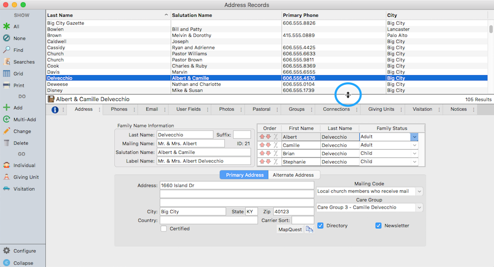
Task: Click the Find magnifier icon
Action: [7, 50]
